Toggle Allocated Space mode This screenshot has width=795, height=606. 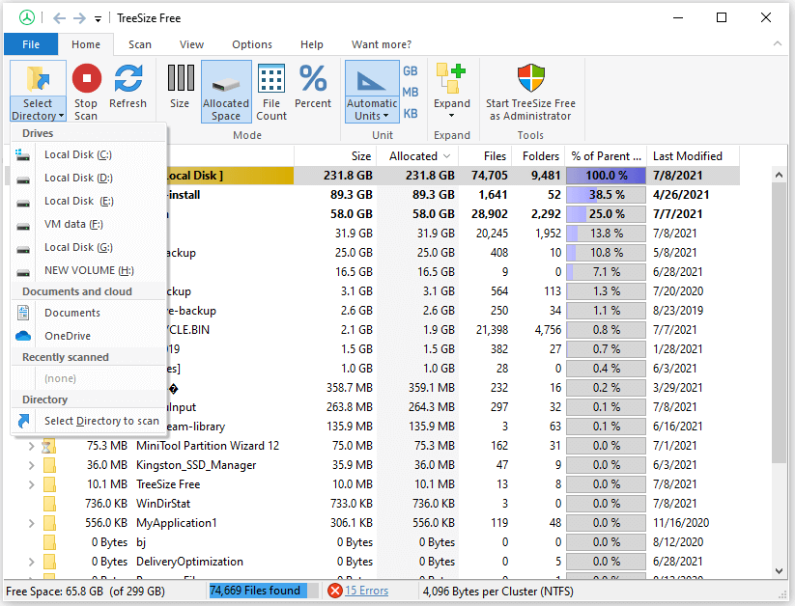(x=226, y=92)
